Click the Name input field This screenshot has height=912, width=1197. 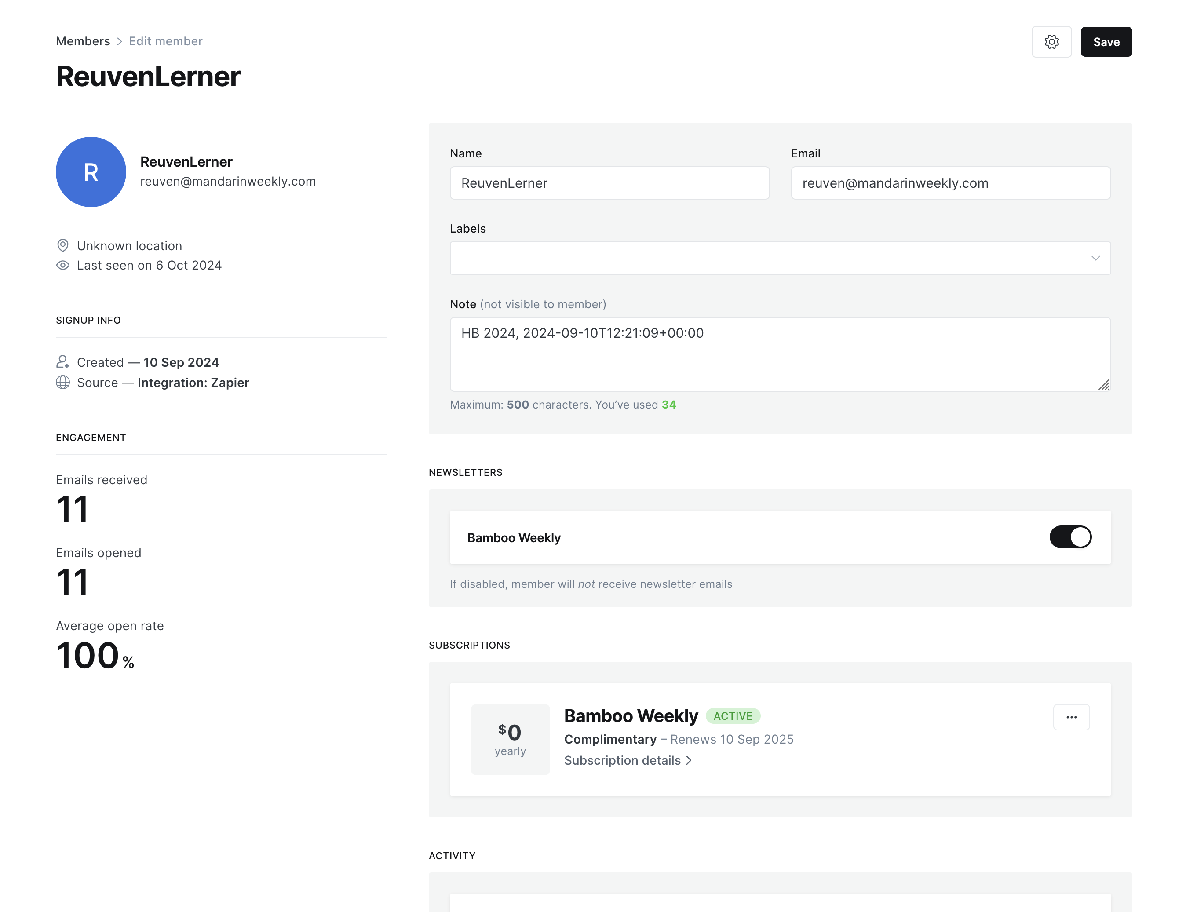pos(609,183)
